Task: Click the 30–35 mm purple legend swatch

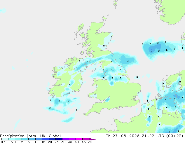Action: pos(66,139)
